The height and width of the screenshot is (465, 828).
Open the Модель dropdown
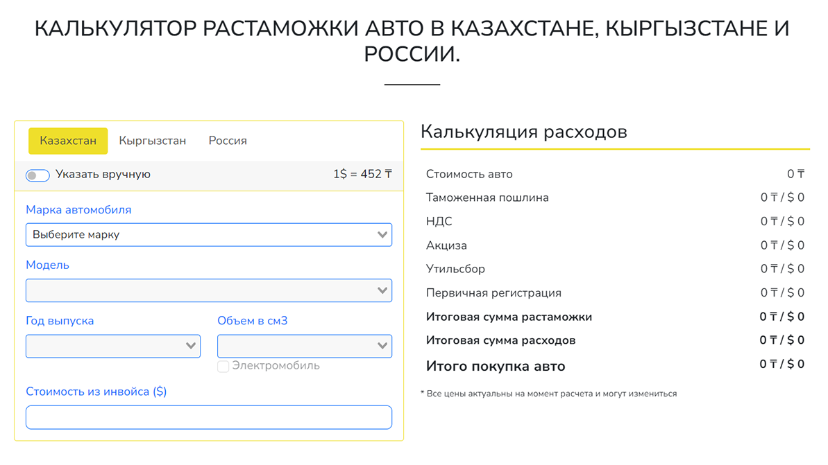tap(209, 290)
